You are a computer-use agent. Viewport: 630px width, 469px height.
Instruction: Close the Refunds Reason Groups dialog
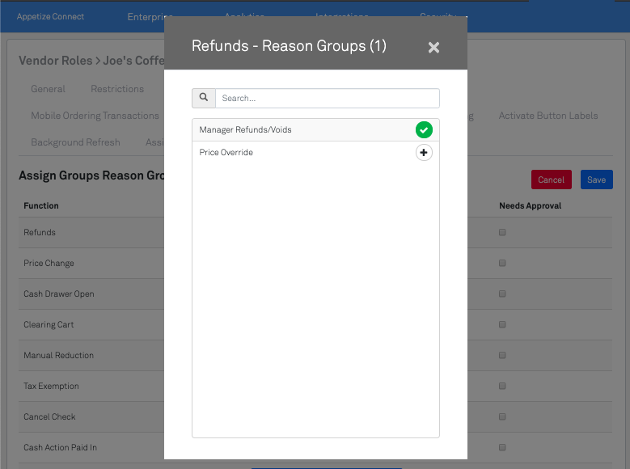pos(433,48)
